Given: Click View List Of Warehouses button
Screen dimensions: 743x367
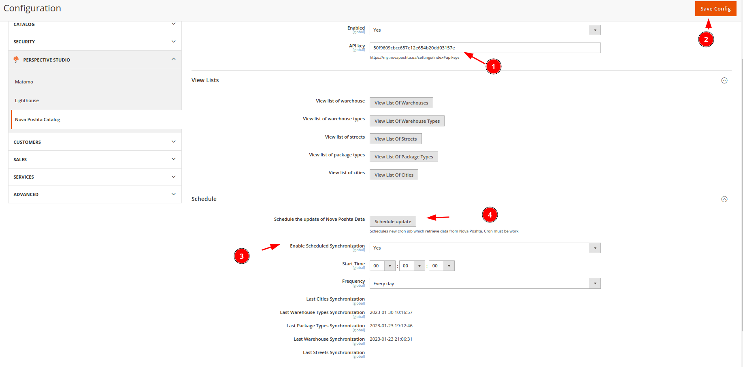Looking at the screenshot, I should coord(401,103).
